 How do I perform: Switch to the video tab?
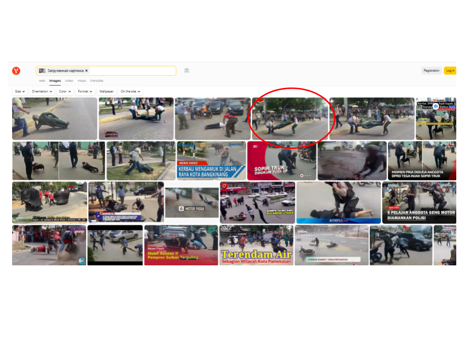coord(69,81)
